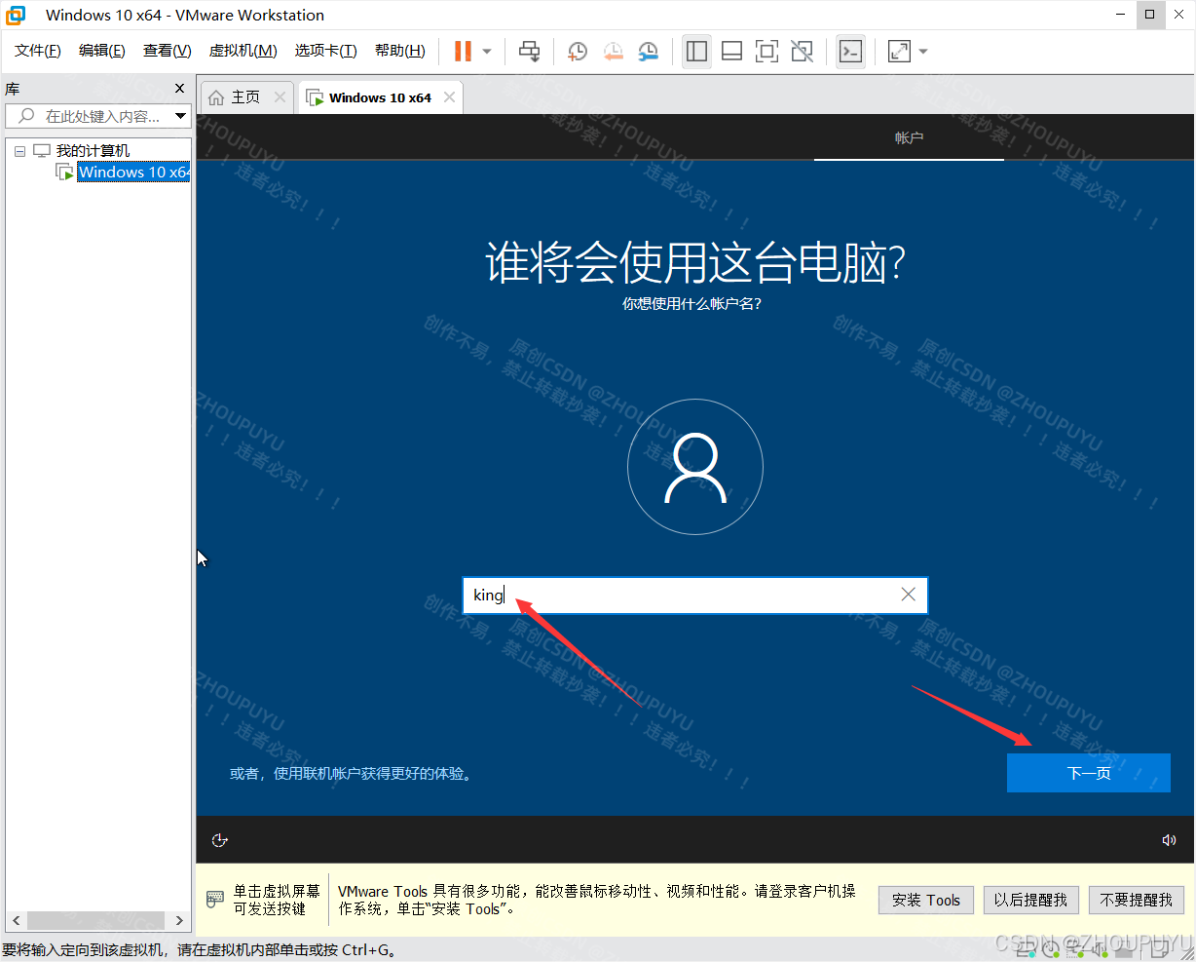The width and height of the screenshot is (1196, 962).
Task: Click the hard disk status bar icon
Action: click(x=1025, y=948)
